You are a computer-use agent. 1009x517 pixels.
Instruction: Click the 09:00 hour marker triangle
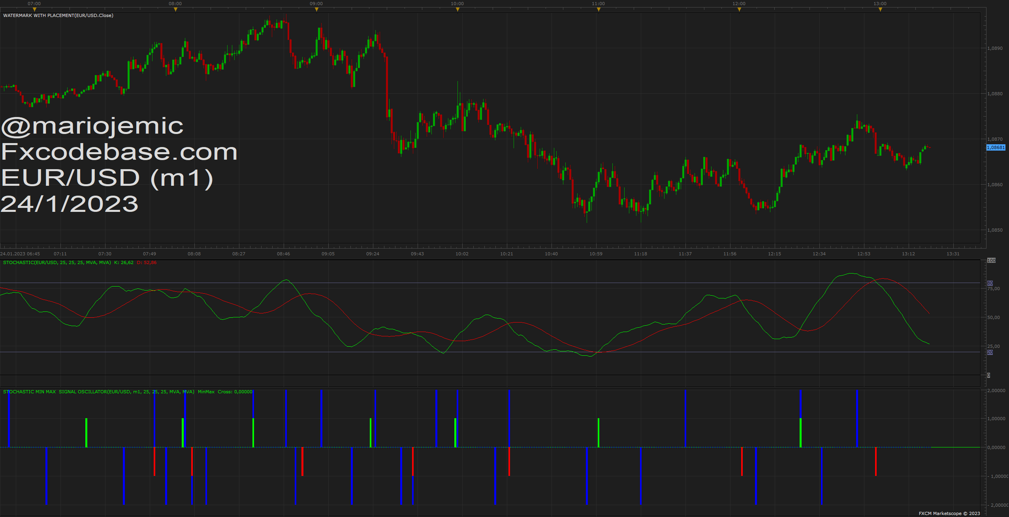click(316, 9)
